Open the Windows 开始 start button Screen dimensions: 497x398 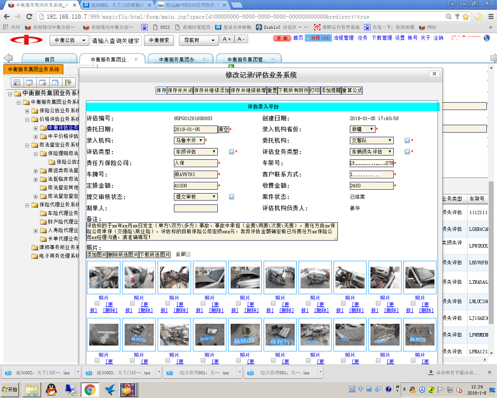(x=10, y=389)
